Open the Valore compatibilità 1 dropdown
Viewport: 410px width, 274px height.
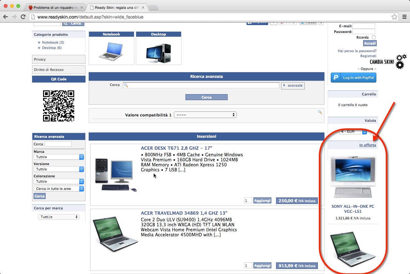coord(205,115)
